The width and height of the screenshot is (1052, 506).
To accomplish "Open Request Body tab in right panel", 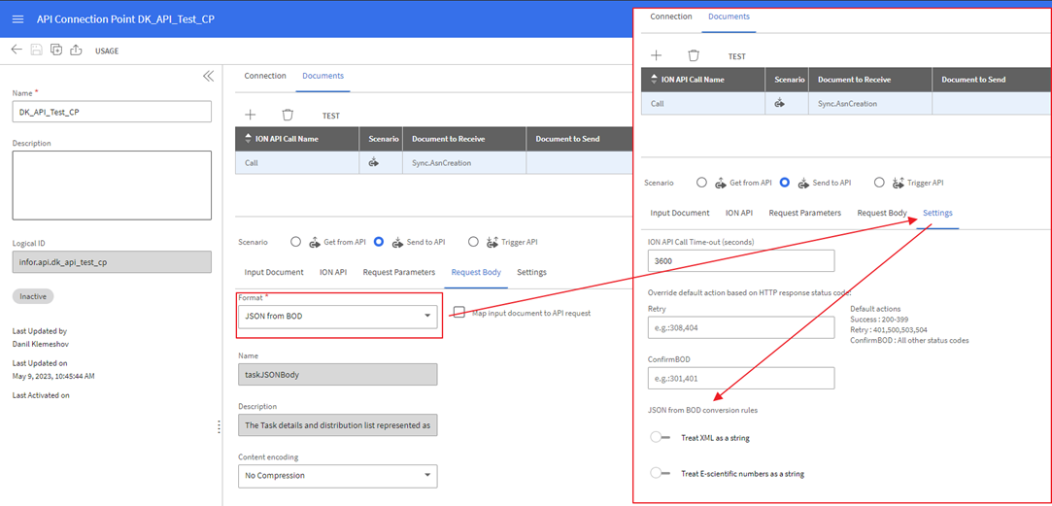I will [x=882, y=213].
